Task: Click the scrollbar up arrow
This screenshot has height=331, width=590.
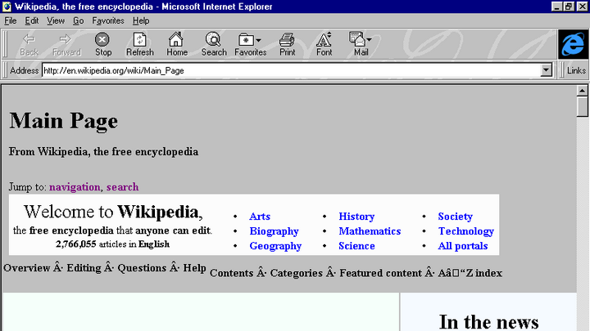Action: [582, 91]
